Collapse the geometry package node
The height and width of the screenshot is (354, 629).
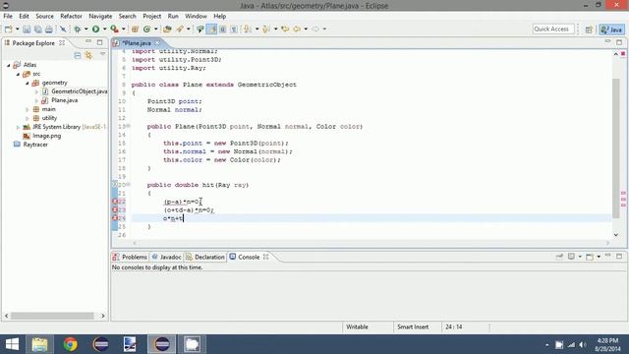click(x=28, y=83)
